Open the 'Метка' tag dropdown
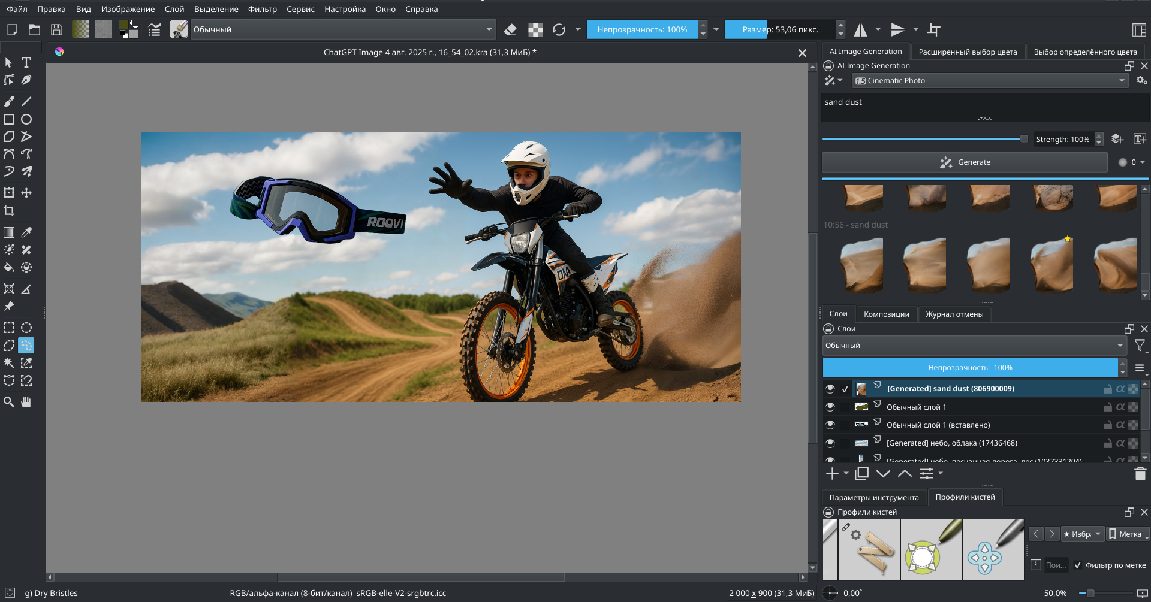The width and height of the screenshot is (1151, 602). [1127, 534]
